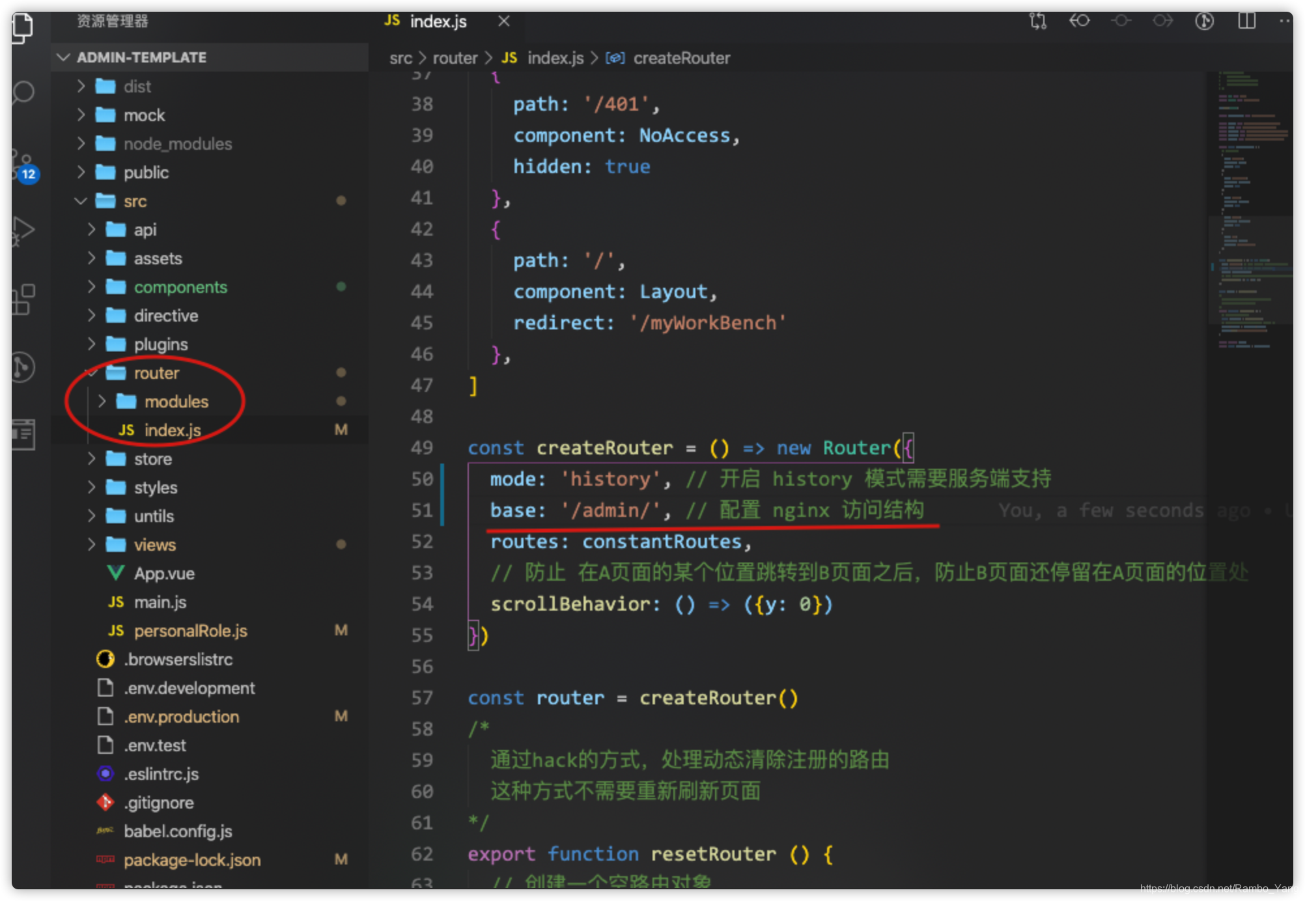Click the next change arrow toolbar icon
1305x901 pixels.
click(1162, 21)
